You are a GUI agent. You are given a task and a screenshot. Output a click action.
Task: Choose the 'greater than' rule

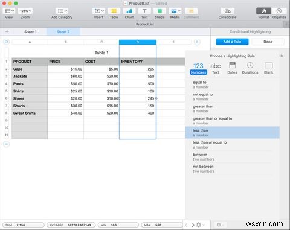[x=233, y=109]
